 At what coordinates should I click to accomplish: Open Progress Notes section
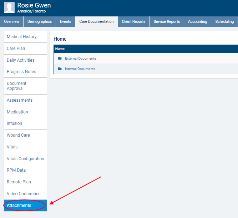point(21,72)
